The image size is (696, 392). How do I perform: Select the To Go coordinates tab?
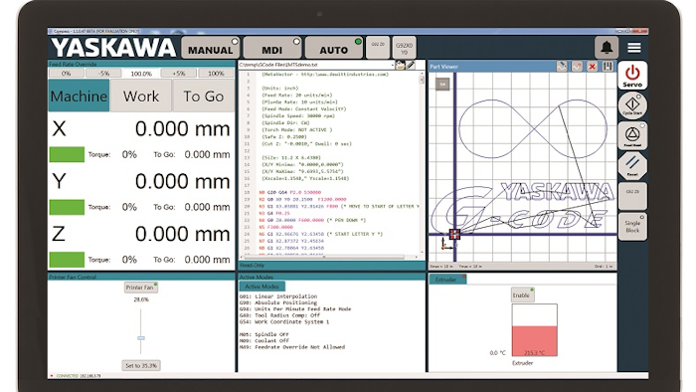tap(203, 96)
